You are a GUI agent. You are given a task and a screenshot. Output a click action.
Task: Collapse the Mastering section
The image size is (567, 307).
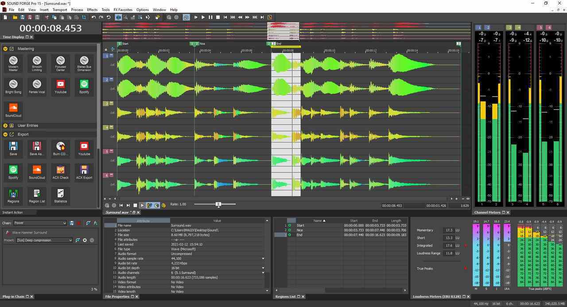5,49
